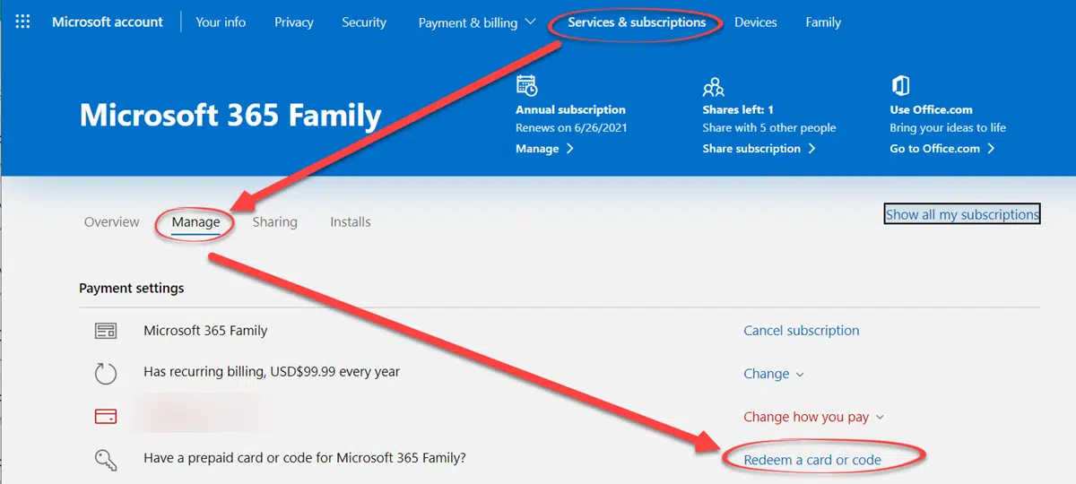Open the Security menu item

coord(364,22)
